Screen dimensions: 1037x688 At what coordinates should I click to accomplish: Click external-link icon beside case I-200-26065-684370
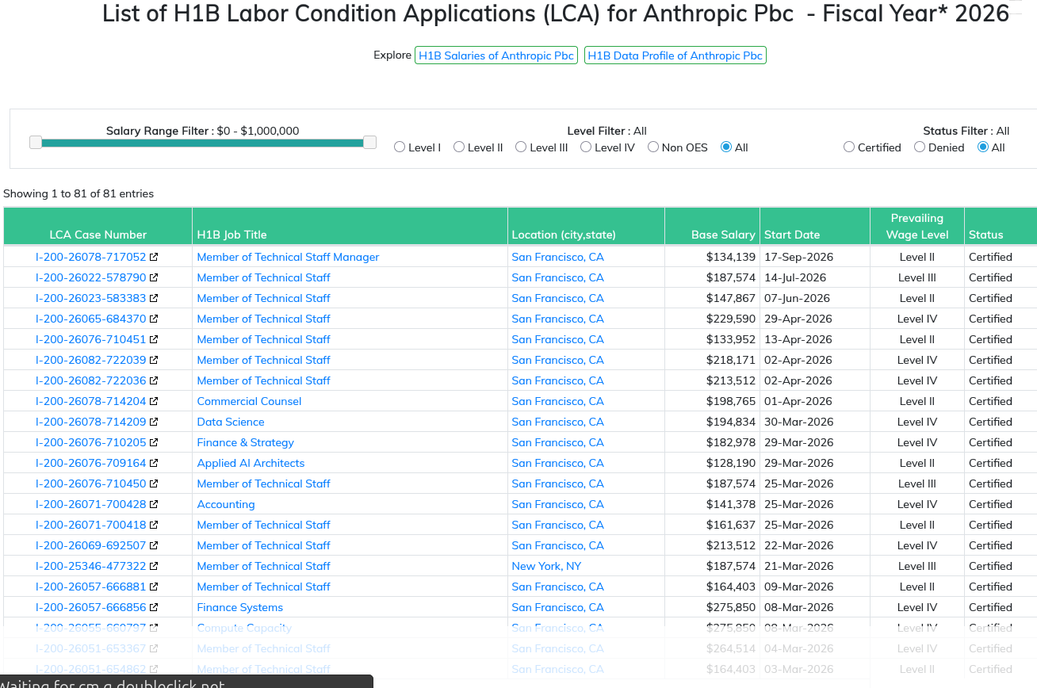154,319
